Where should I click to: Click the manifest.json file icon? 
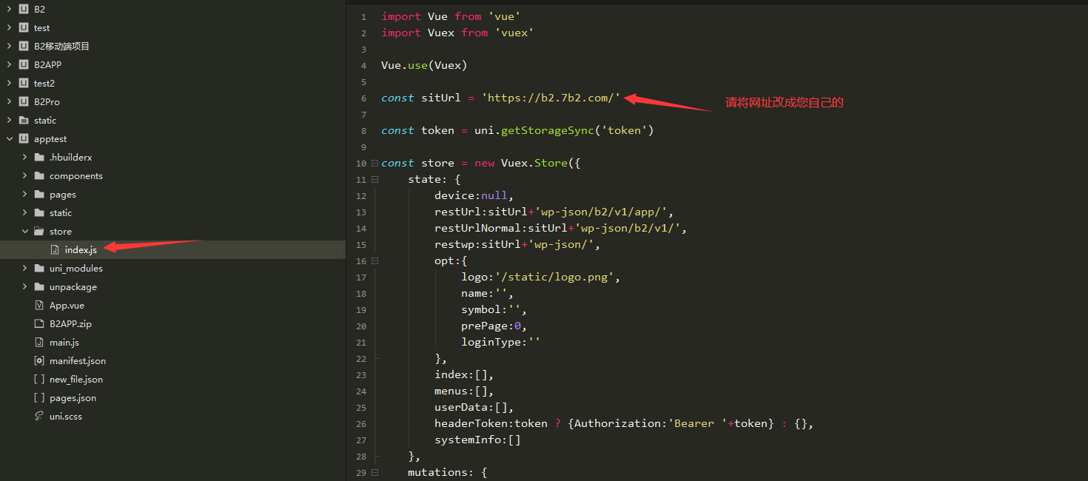click(x=39, y=361)
